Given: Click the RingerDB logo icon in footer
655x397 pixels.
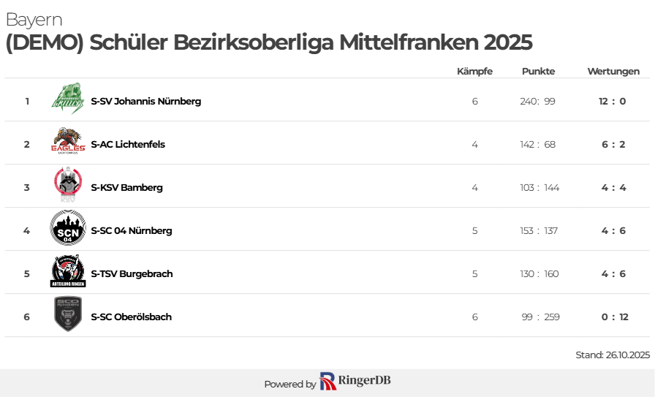Looking at the screenshot, I should [328, 382].
